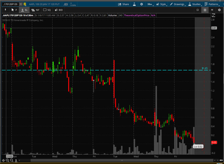Viewport: 224px width, 164px height.
Task: Click the Share button
Action: (123, 4)
